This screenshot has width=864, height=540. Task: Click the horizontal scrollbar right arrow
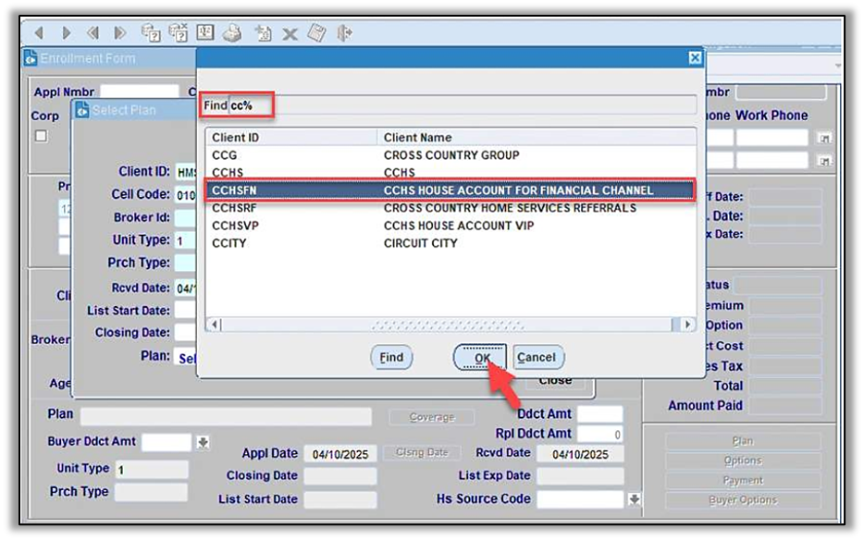pyautogui.click(x=687, y=325)
